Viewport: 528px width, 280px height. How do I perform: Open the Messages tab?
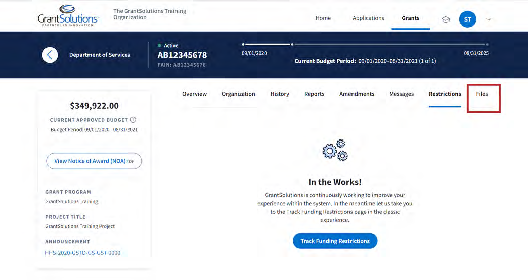pos(401,94)
